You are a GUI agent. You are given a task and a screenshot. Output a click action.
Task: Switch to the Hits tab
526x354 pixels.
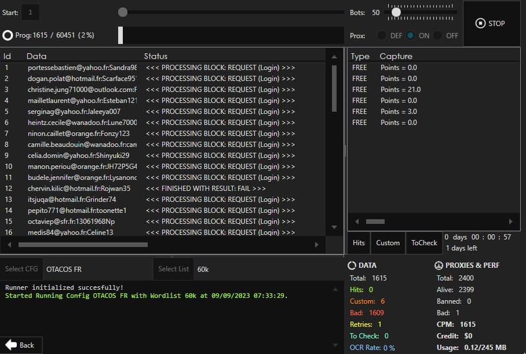click(359, 243)
